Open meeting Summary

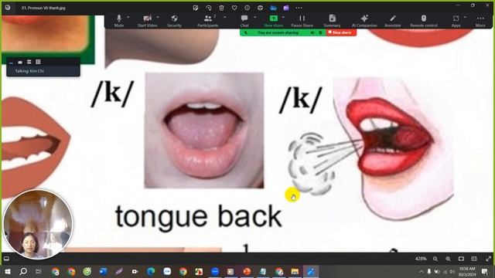pyautogui.click(x=332, y=21)
